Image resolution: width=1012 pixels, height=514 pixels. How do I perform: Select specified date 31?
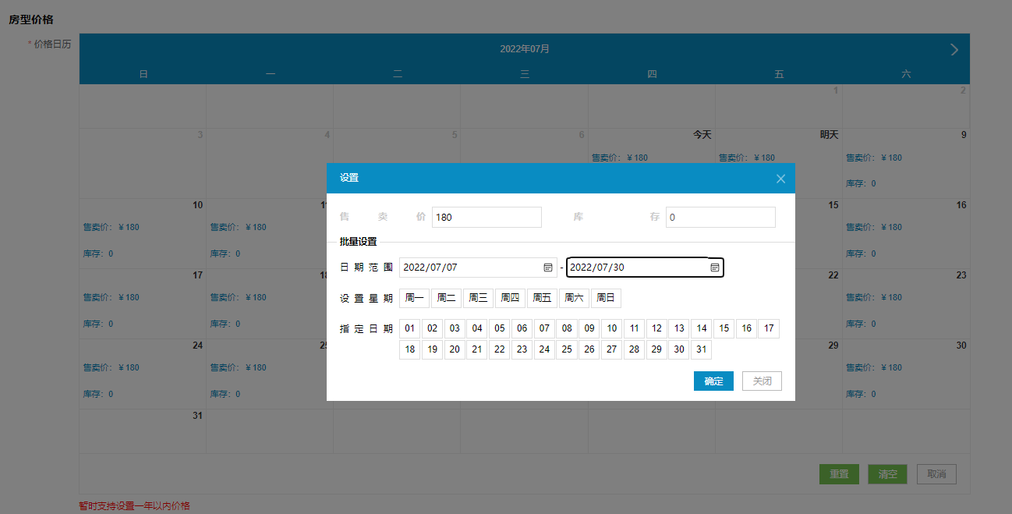(701, 349)
